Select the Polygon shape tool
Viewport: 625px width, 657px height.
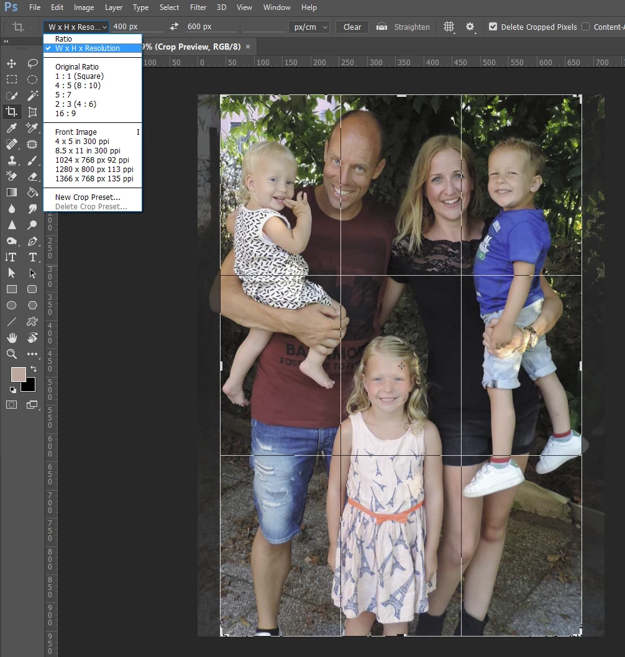32,306
